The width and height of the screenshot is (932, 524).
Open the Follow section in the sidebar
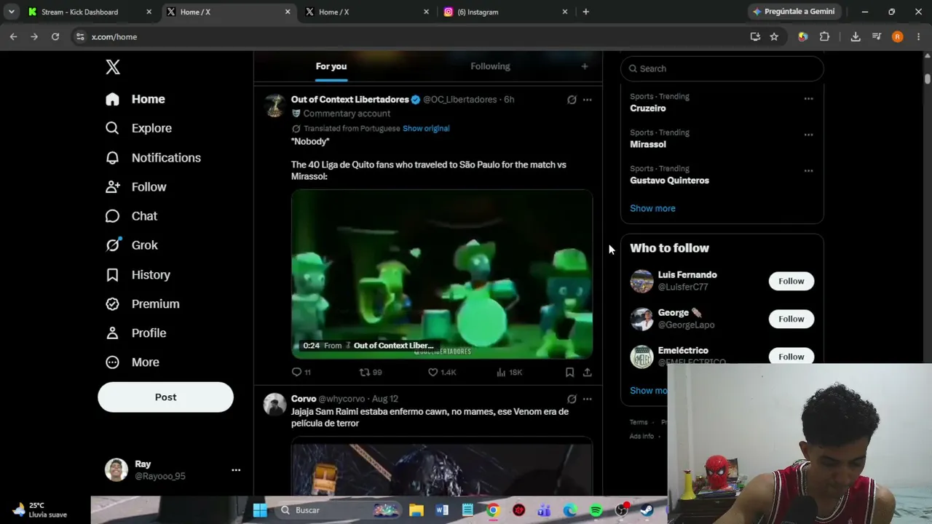point(135,187)
